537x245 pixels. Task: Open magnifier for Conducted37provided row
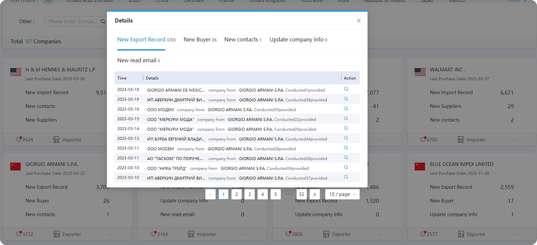(x=346, y=177)
